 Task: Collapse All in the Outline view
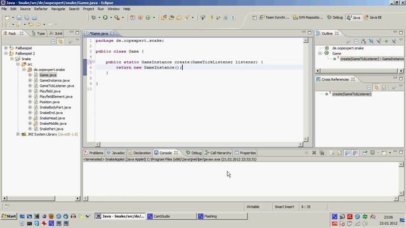tap(357, 41)
